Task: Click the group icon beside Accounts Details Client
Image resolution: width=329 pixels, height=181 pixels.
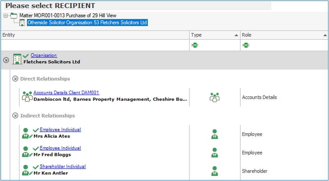Action: coord(27,96)
